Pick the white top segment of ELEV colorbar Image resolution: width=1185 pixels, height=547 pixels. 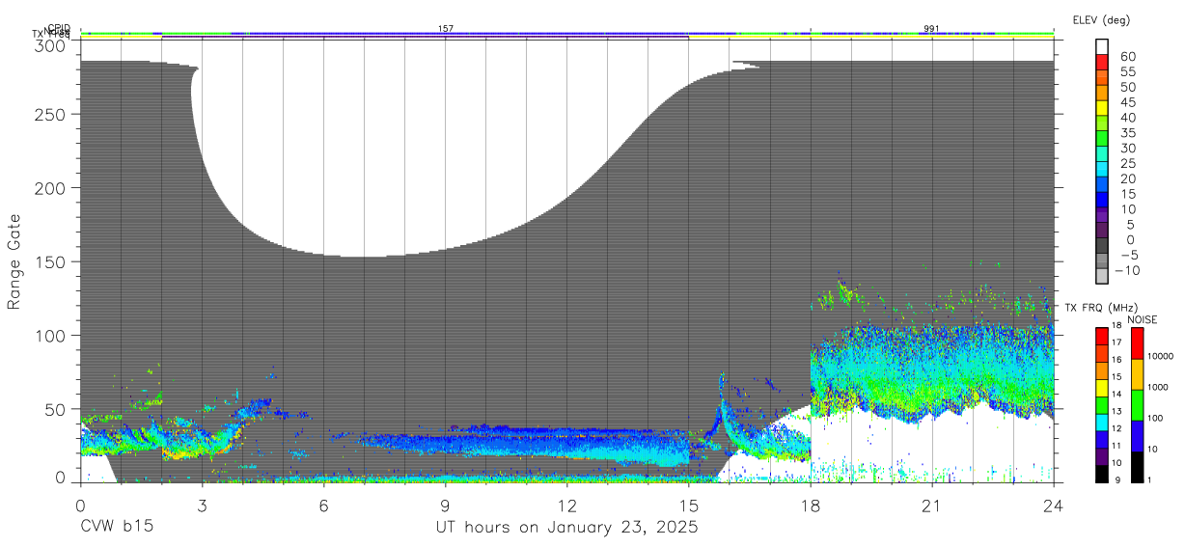click(1103, 47)
